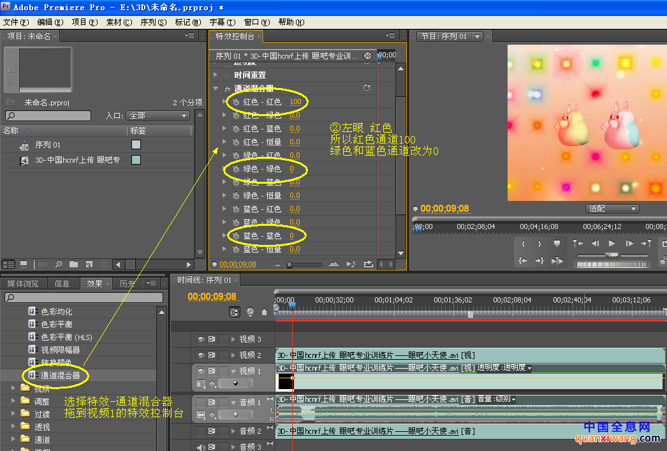The height and width of the screenshot is (451, 667).
Task: Expand the 红色 - 蓝色 parameter
Action: (x=224, y=128)
